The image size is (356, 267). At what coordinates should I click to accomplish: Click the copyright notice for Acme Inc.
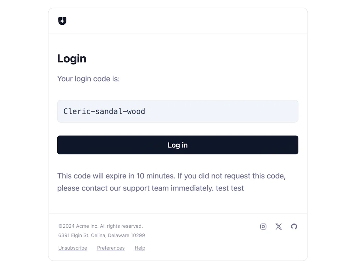[x=100, y=226]
